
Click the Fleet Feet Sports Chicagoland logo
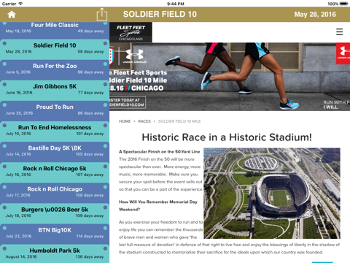tap(131, 32)
